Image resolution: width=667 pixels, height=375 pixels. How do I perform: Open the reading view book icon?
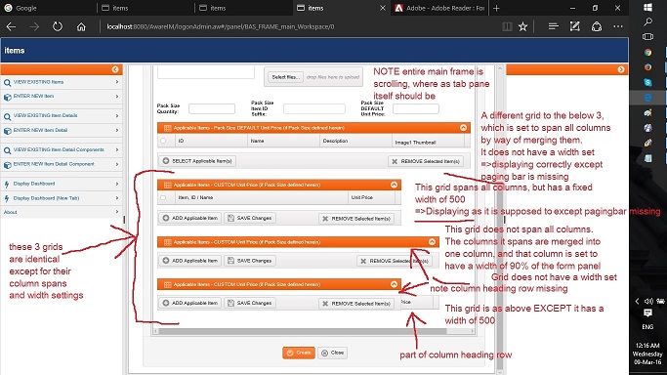click(507, 26)
